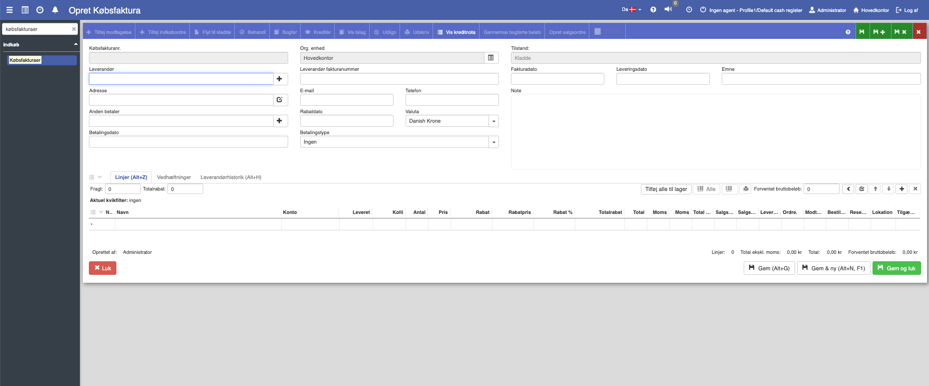
Task: Open notifications bell
Action: [x=55, y=10]
